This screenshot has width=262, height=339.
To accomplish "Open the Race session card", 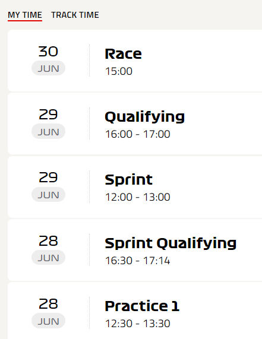I will coord(135,61).
